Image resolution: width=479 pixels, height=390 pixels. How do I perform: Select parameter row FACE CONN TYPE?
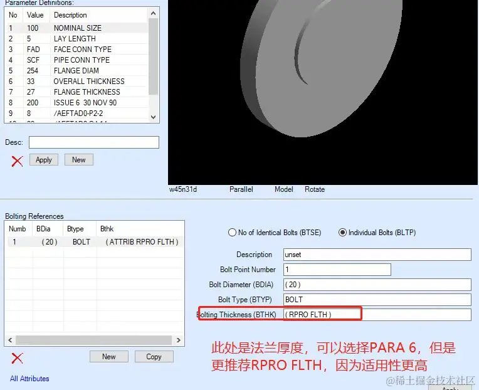77,49
